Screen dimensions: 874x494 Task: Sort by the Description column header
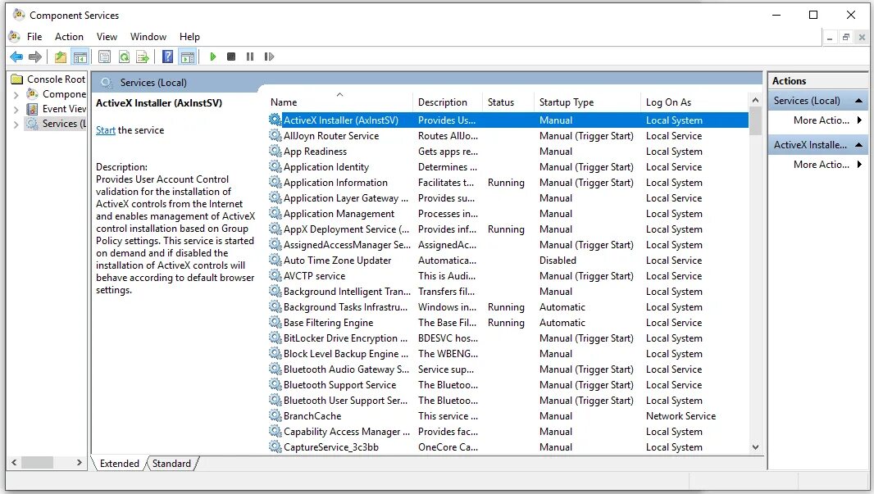tap(447, 102)
